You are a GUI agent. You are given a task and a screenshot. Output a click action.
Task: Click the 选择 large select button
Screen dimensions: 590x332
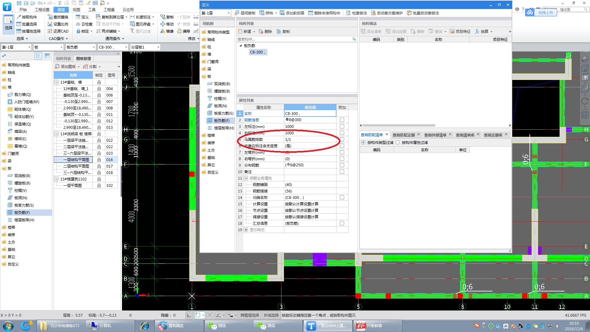8,23
